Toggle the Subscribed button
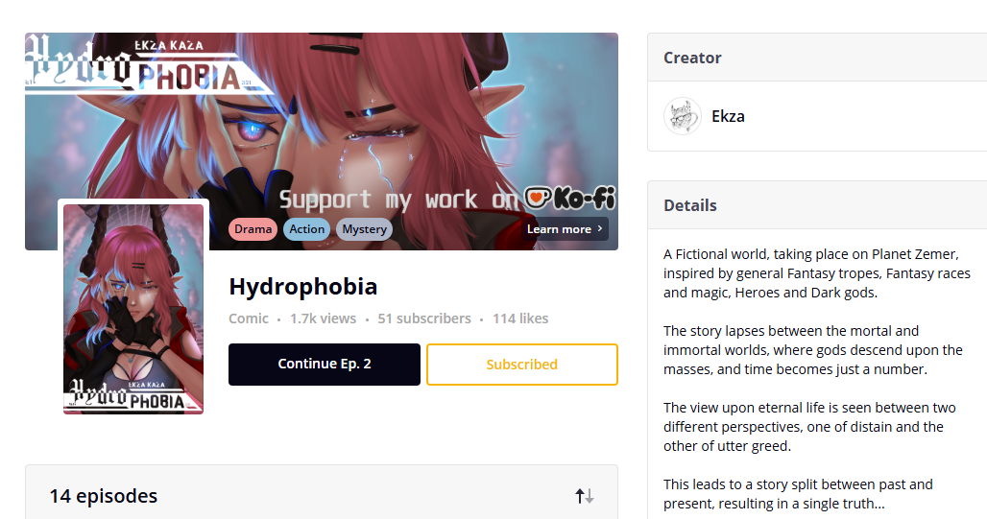 [522, 365]
